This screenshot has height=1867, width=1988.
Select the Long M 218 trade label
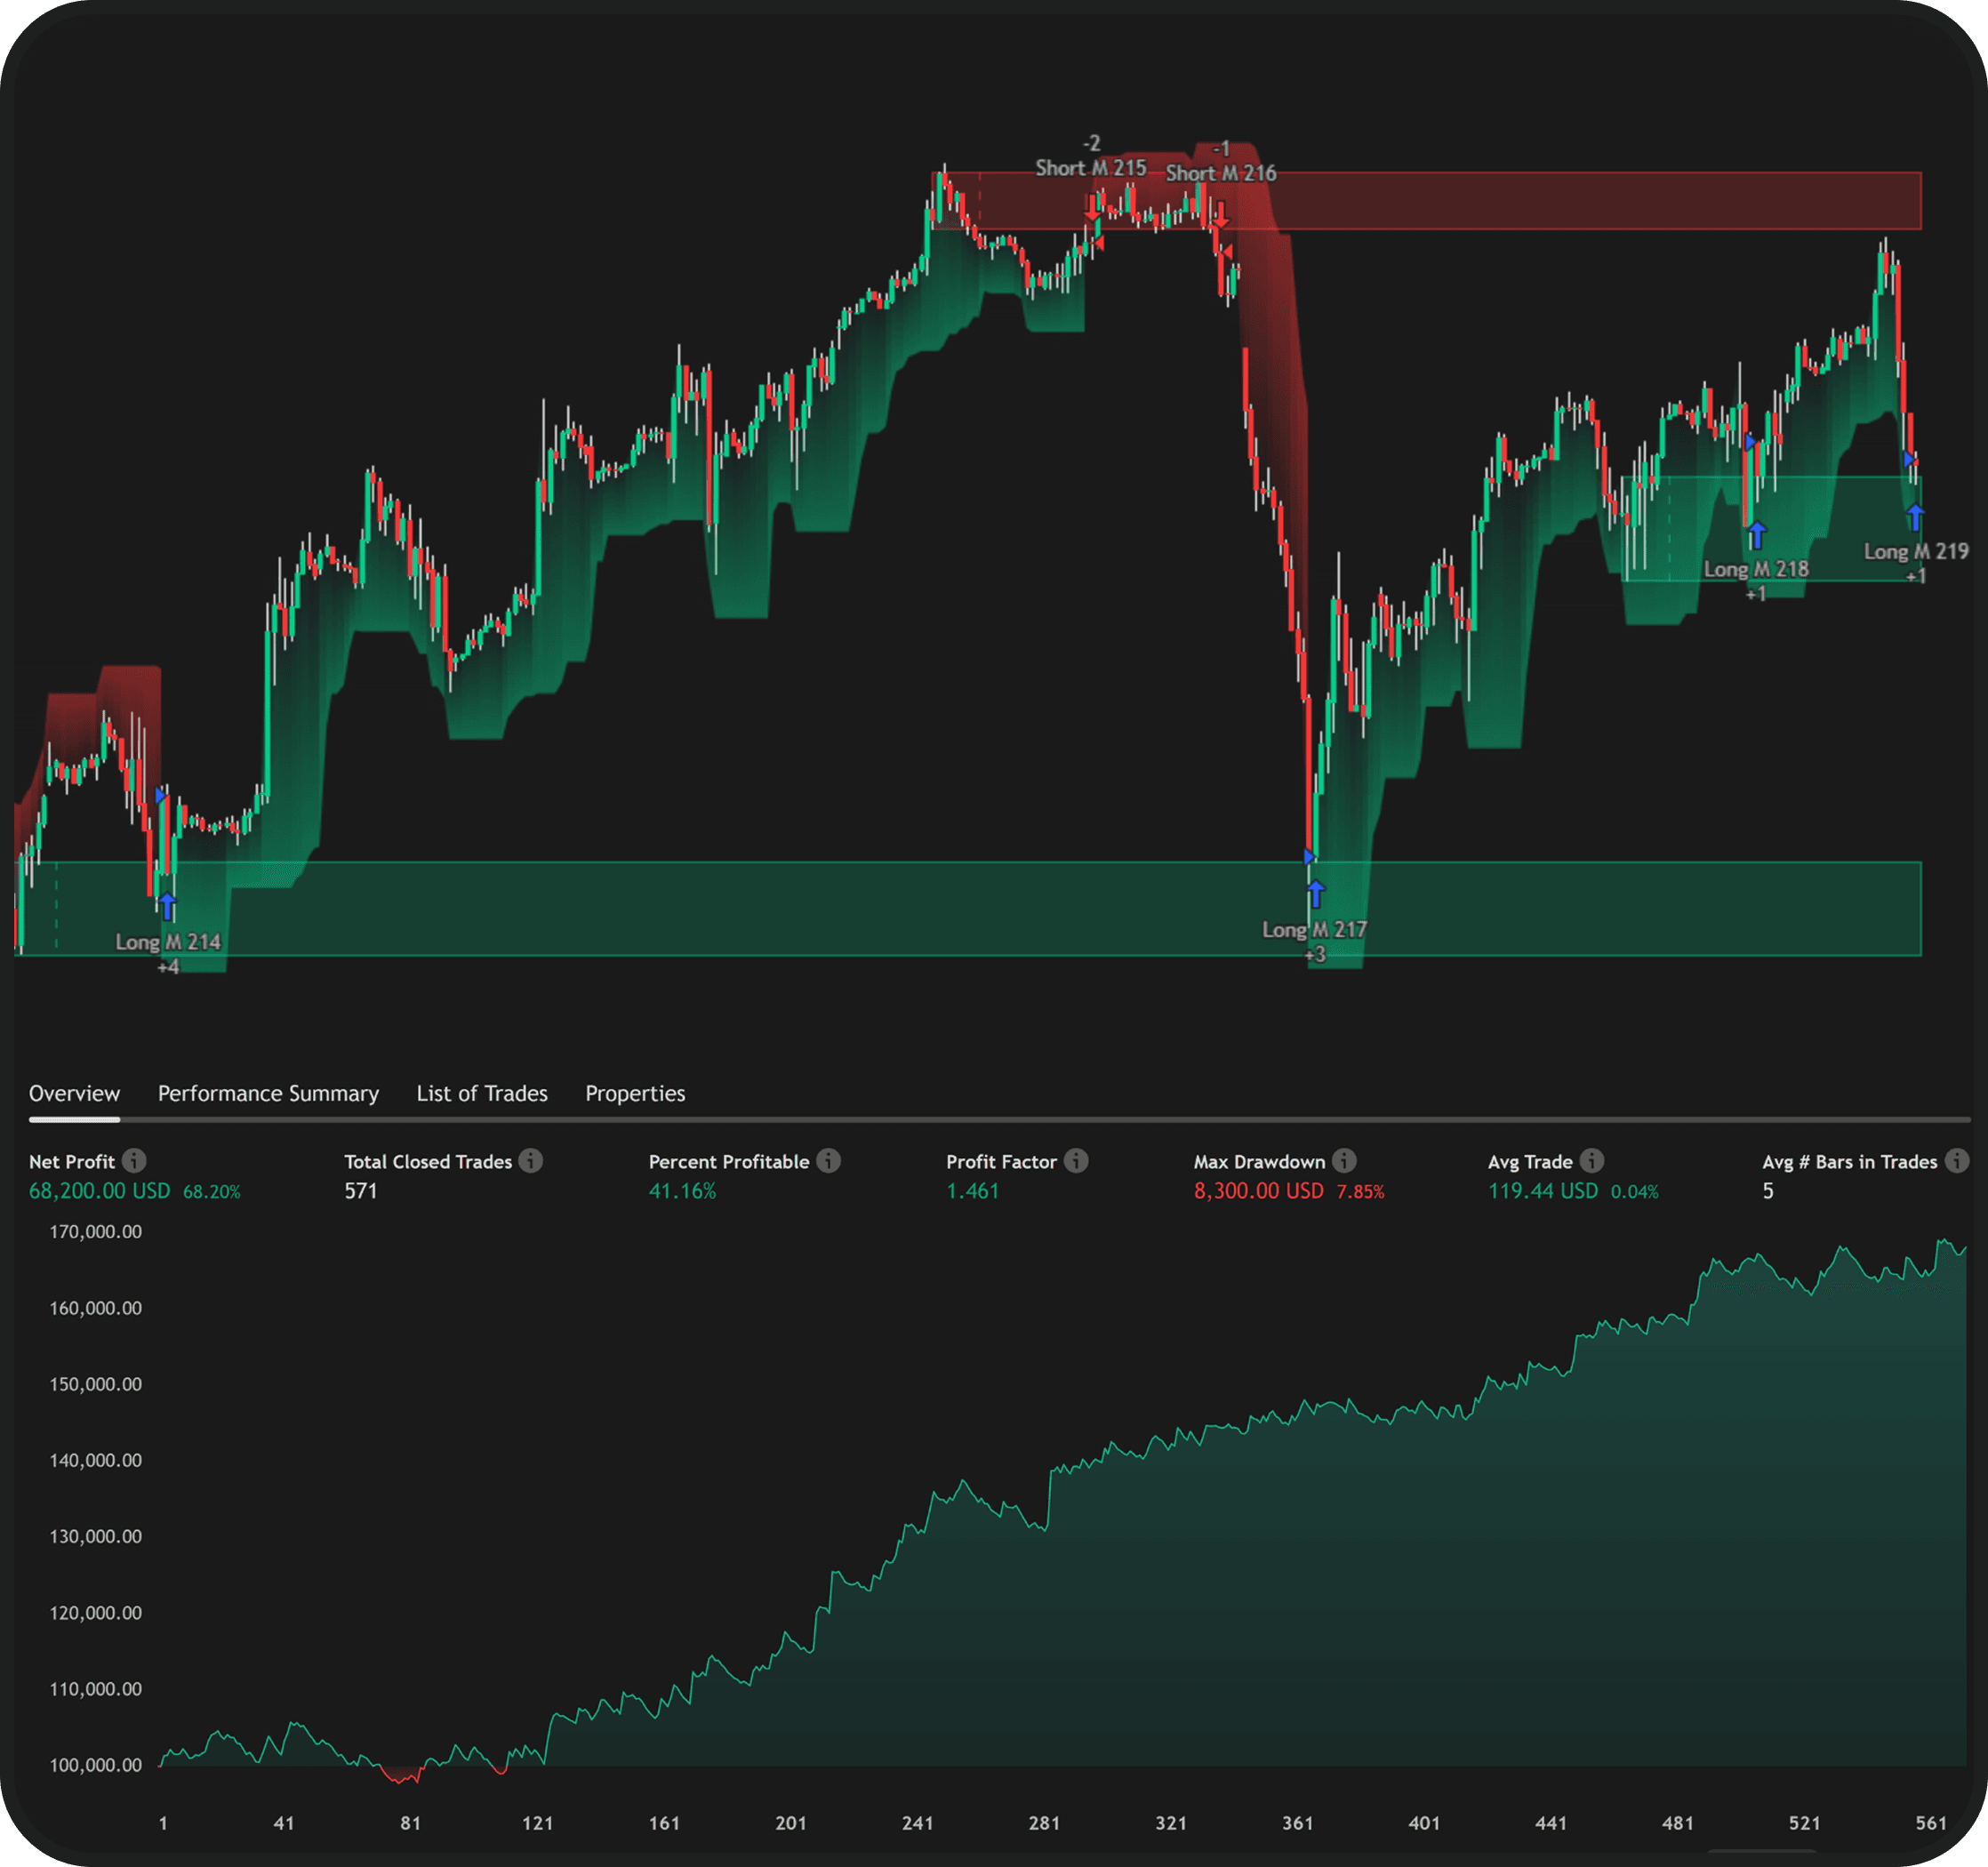(1755, 570)
